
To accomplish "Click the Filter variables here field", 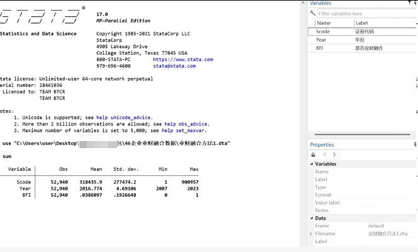I will coord(367,14).
